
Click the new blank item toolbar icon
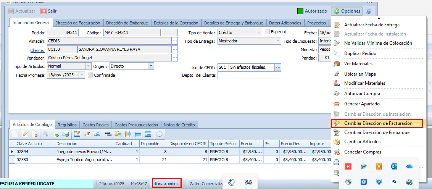pyautogui.click(x=15, y=134)
